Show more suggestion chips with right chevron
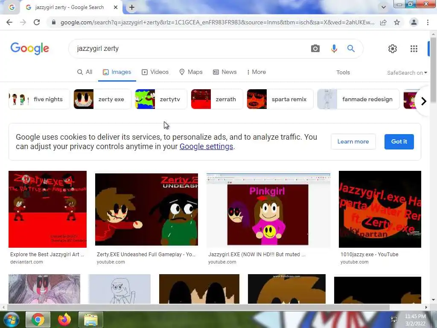This screenshot has width=437, height=328. click(424, 101)
